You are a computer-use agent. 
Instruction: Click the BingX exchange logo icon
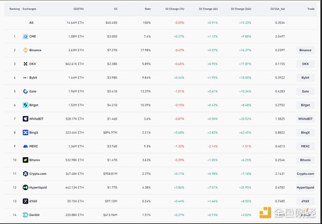(25, 132)
